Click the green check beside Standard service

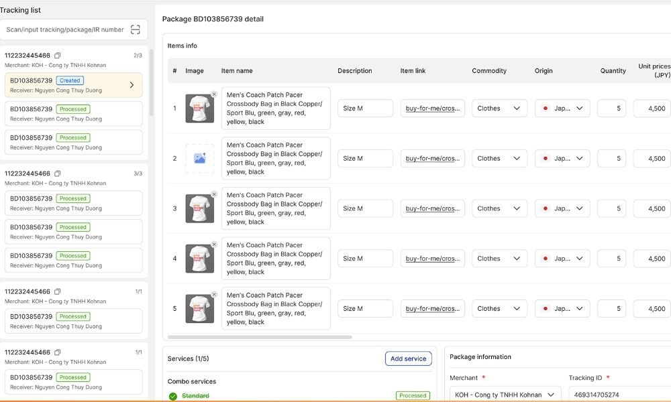pyautogui.click(x=173, y=396)
